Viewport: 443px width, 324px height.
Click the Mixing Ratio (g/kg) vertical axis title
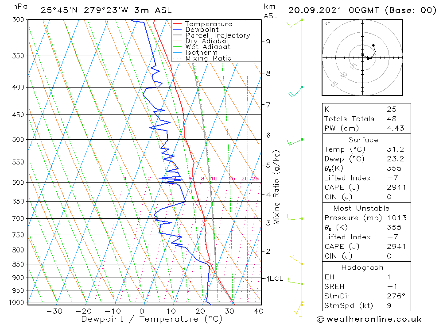point(276,187)
